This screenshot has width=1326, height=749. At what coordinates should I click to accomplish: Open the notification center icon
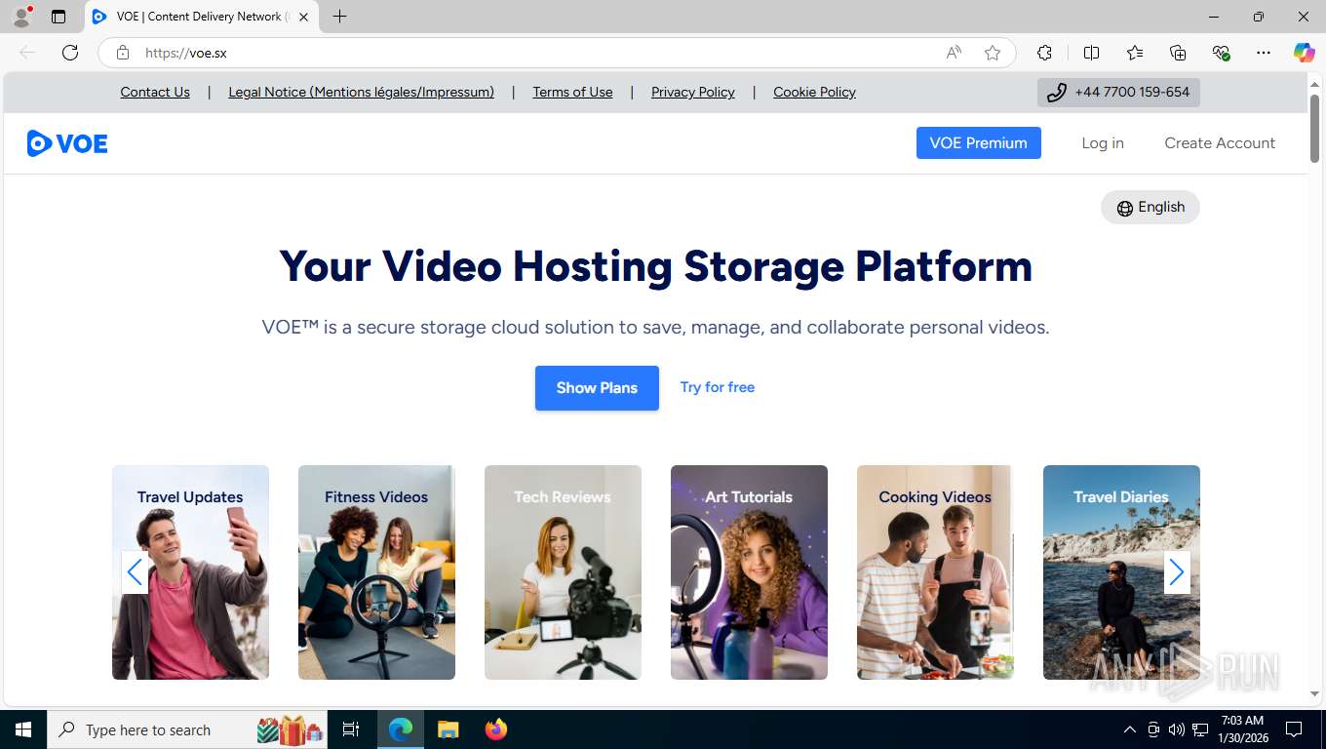pyautogui.click(x=1294, y=729)
